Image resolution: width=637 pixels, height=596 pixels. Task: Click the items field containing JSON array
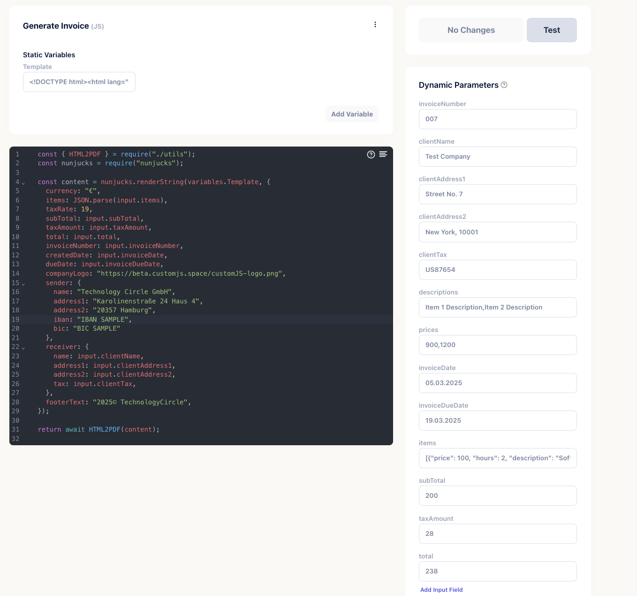498,458
